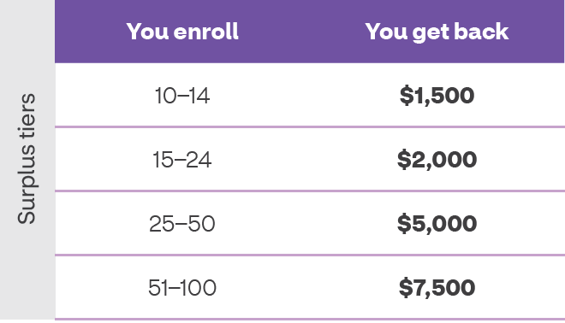This screenshot has width=565, height=323.
Task: Click the number 24 in second row
Action: click(199, 160)
